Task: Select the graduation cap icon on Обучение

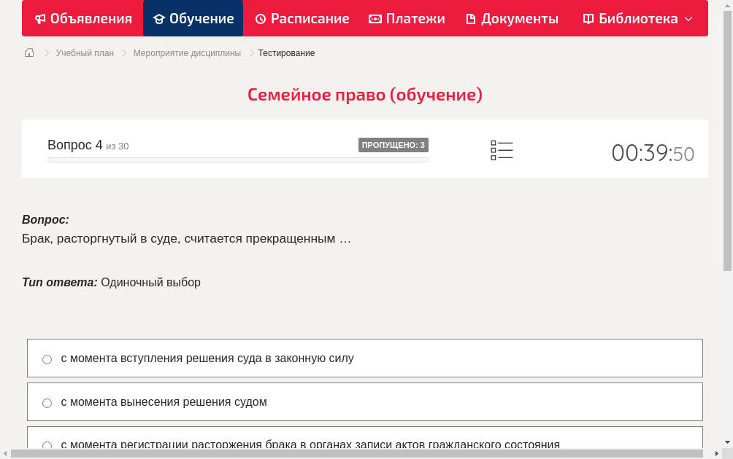Action: (158, 18)
